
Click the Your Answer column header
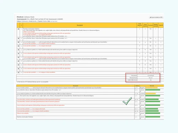[x=145, y=25]
